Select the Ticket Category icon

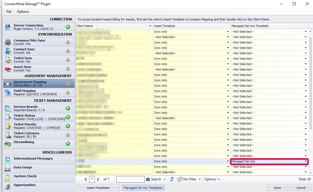point(8,135)
